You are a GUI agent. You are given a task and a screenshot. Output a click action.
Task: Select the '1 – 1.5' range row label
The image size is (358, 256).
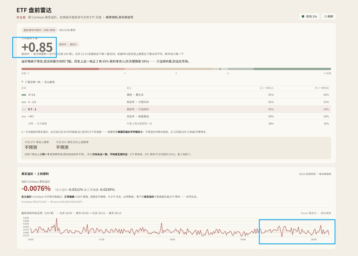point(32,102)
